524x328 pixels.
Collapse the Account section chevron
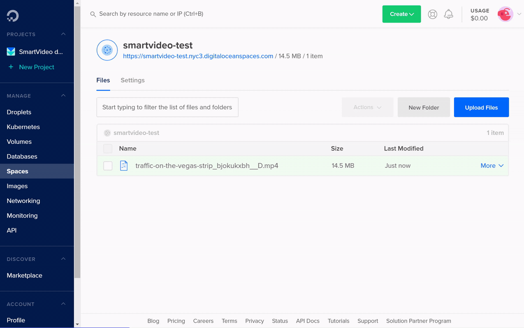tap(63, 304)
